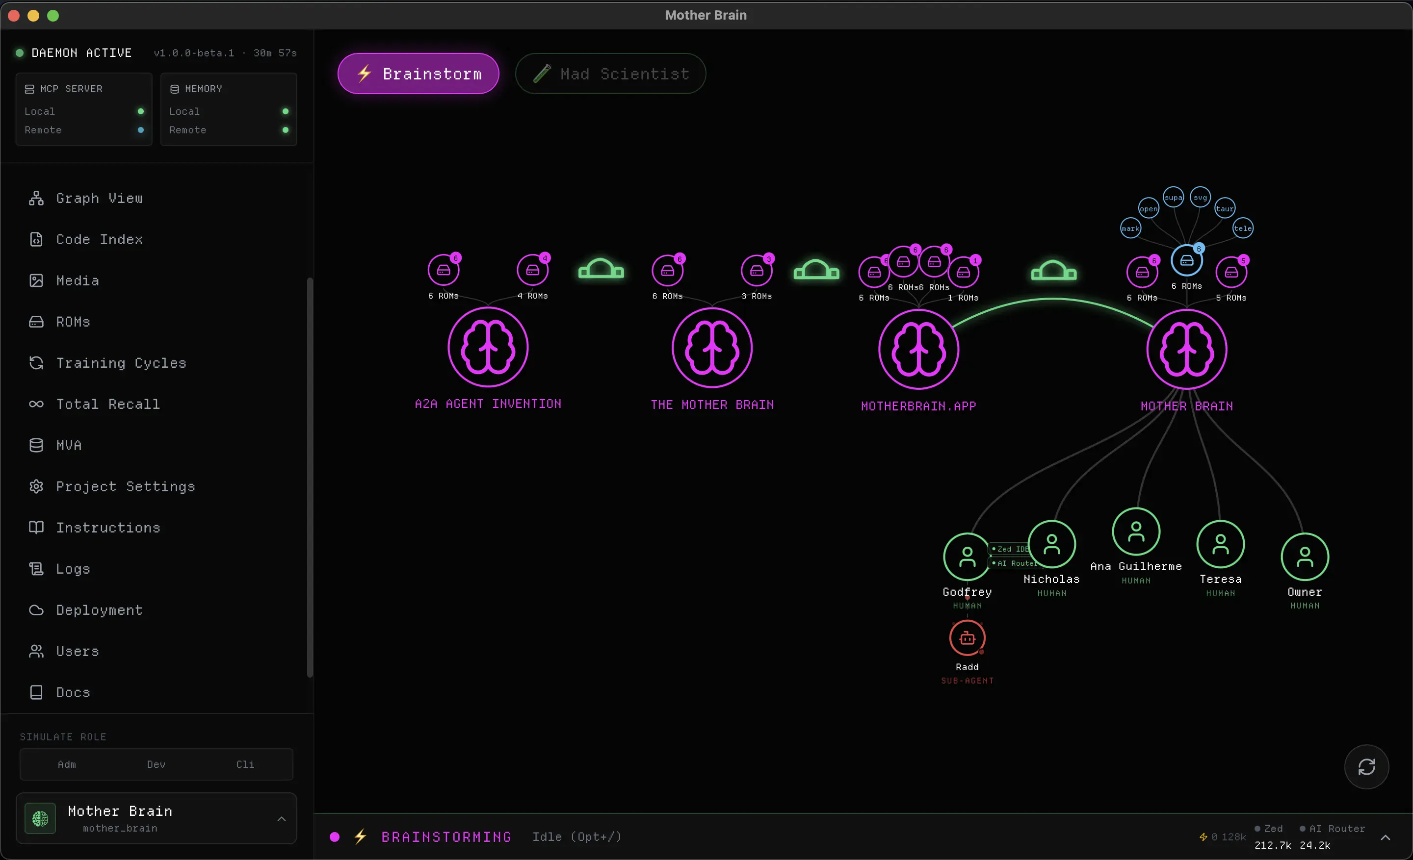Click the Teresa human node
Screen dimensions: 1413x860
[x=1220, y=544]
